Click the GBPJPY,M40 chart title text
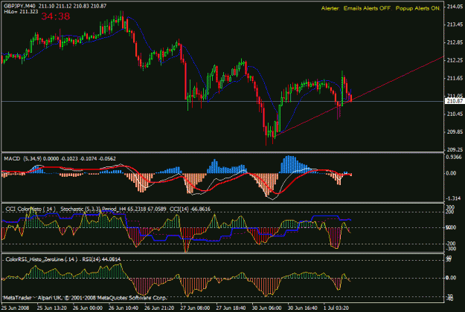Image resolution: width=465 pixels, height=312 pixels. [19, 6]
